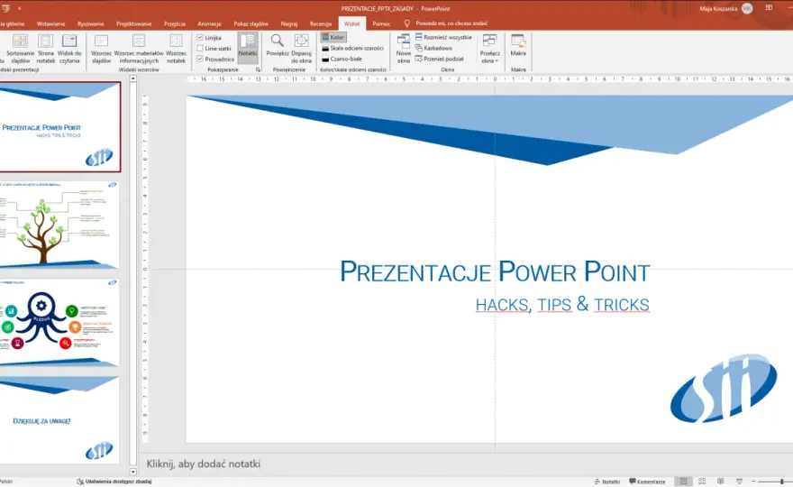The height and width of the screenshot is (487, 793).
Task: Uncheck the Linijka checkbox
Action: coord(200,38)
